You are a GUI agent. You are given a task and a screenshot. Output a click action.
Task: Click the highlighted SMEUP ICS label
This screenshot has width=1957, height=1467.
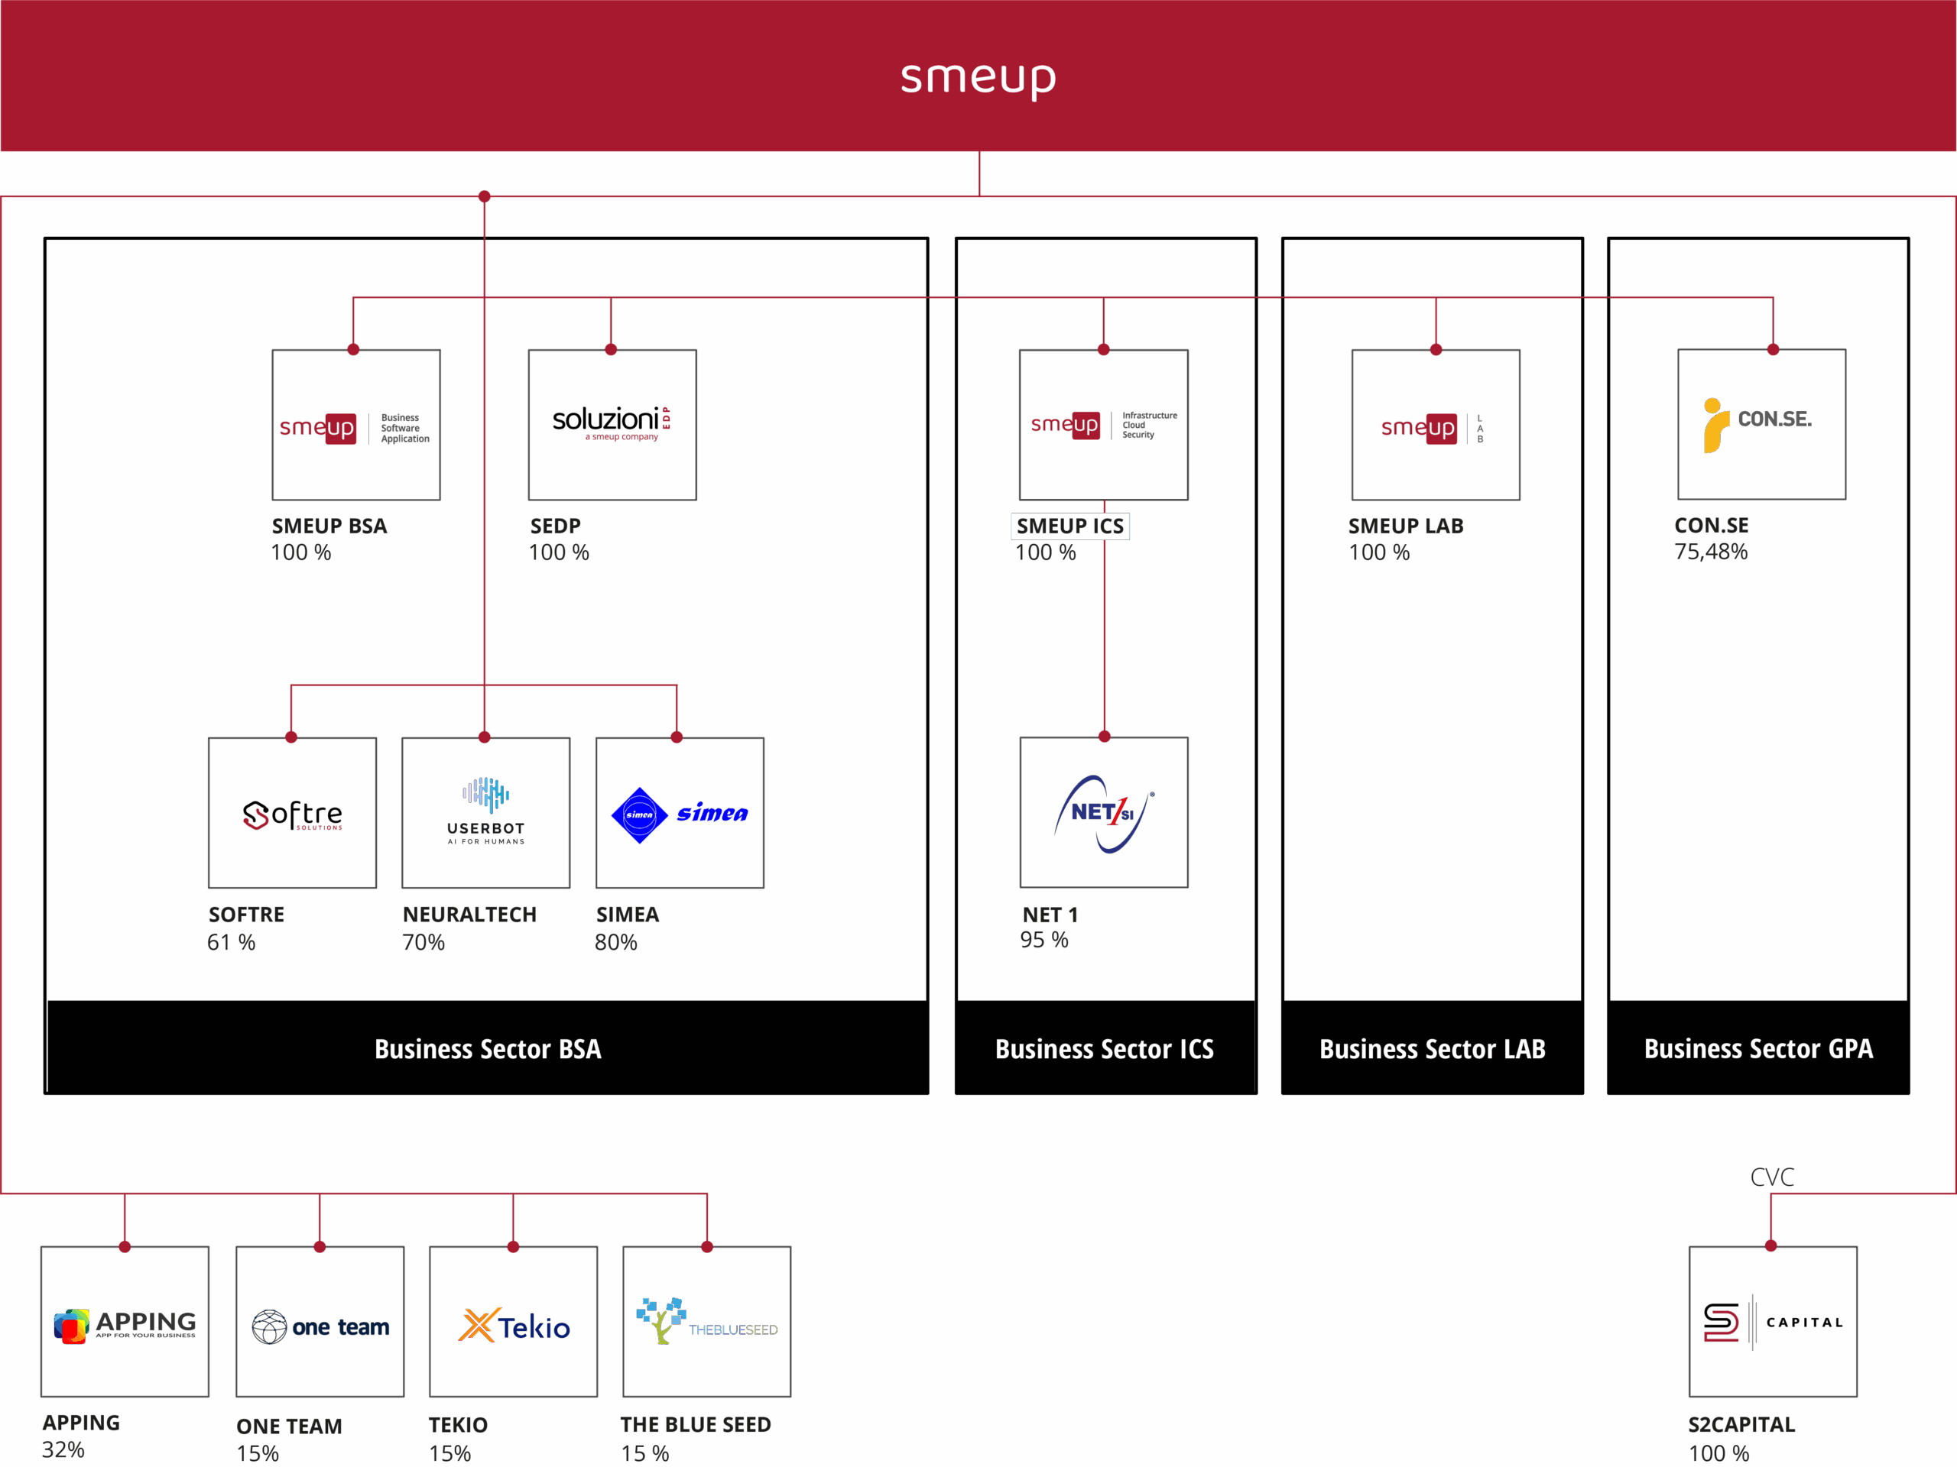(x=1069, y=526)
